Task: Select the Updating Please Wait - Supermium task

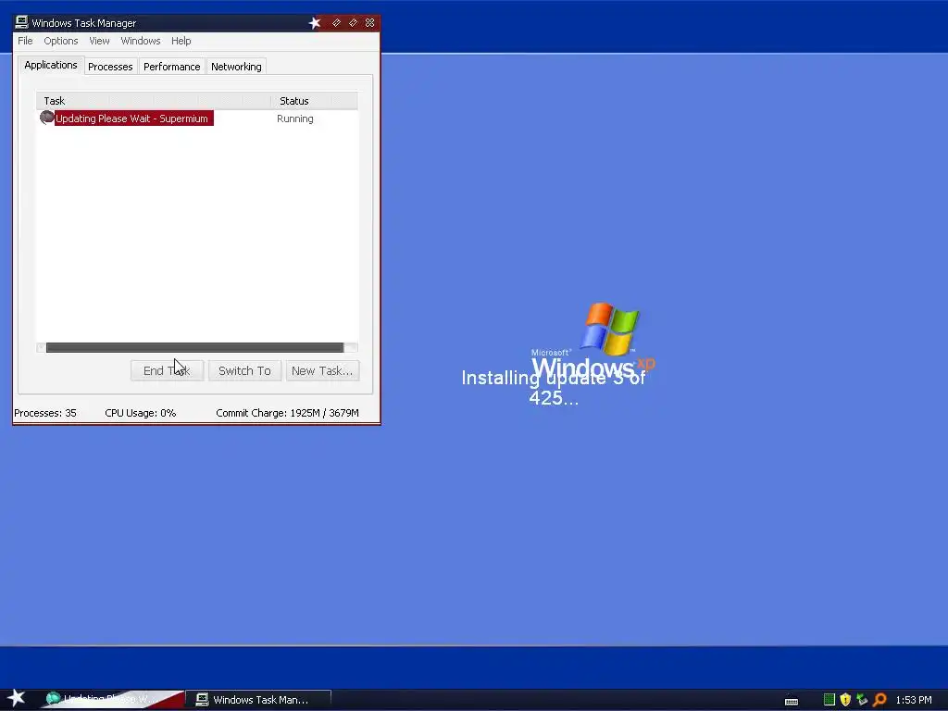Action: pos(131,118)
